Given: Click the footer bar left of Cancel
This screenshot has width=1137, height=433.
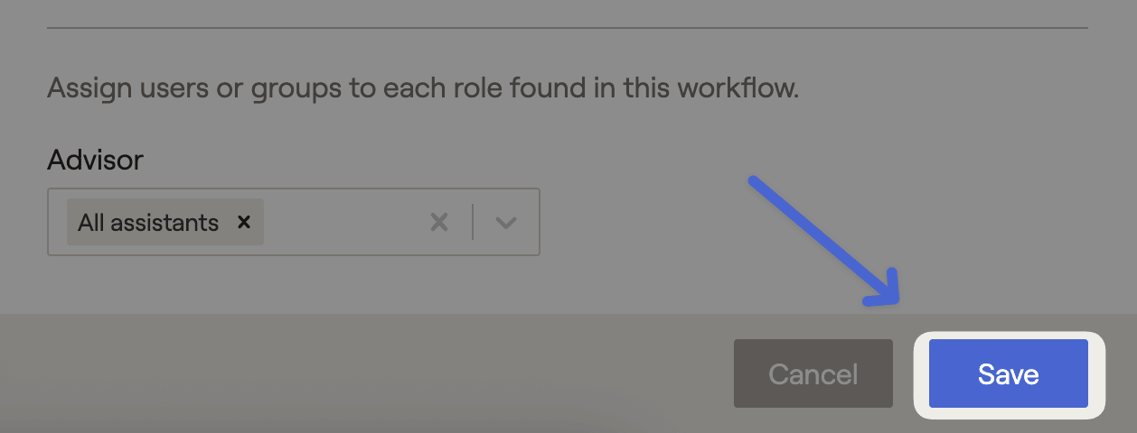Looking at the screenshot, I should click(362, 373).
